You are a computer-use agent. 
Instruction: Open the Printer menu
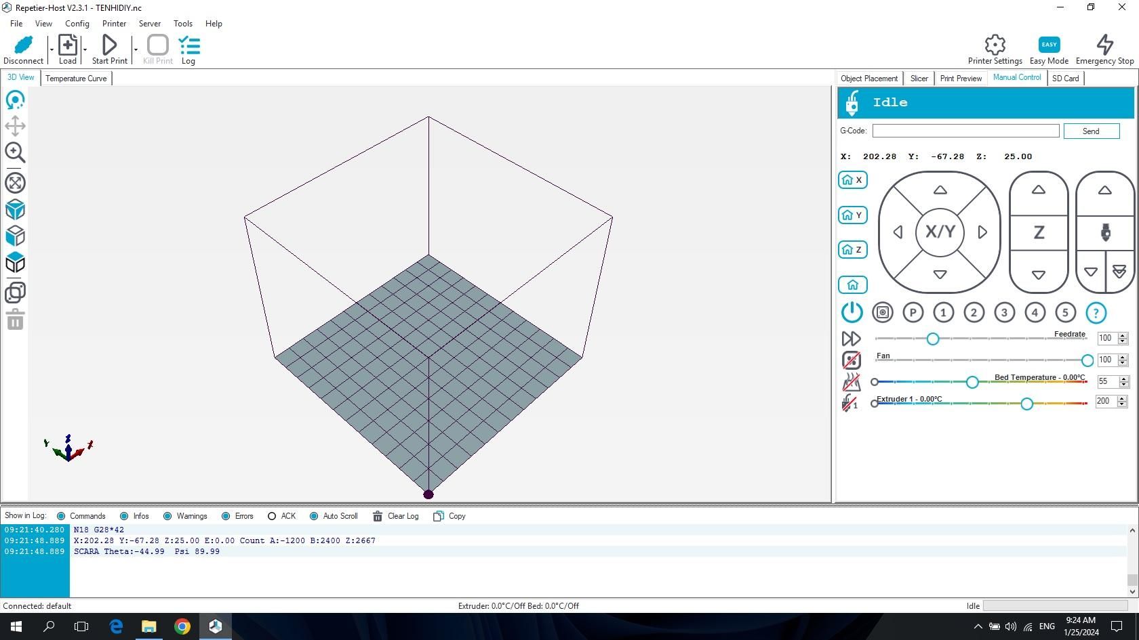(114, 24)
